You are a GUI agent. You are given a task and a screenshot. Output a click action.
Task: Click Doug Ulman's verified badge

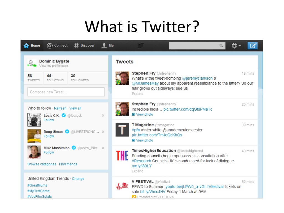click(x=67, y=131)
